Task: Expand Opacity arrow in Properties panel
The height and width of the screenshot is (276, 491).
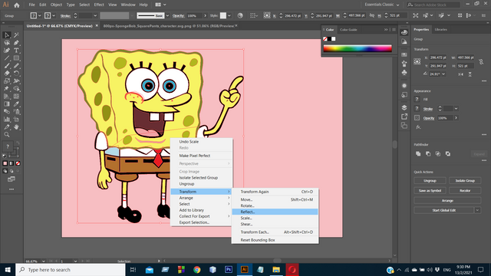Action: click(456, 118)
